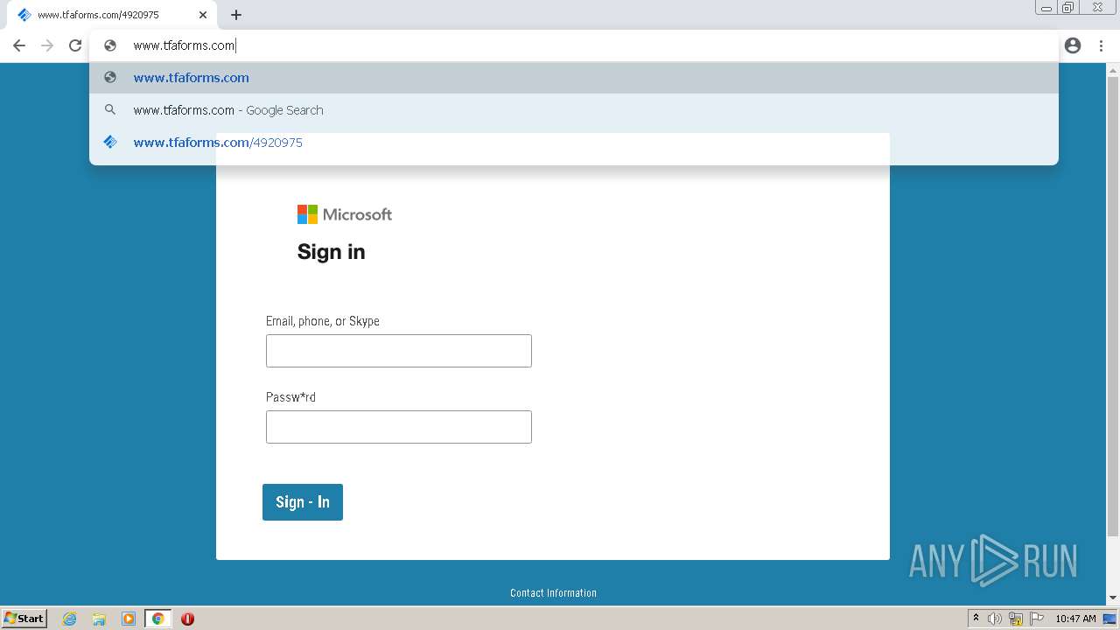This screenshot has width=1120, height=630.
Task: Click the search magnifier suggestion icon
Action: [x=110, y=110]
